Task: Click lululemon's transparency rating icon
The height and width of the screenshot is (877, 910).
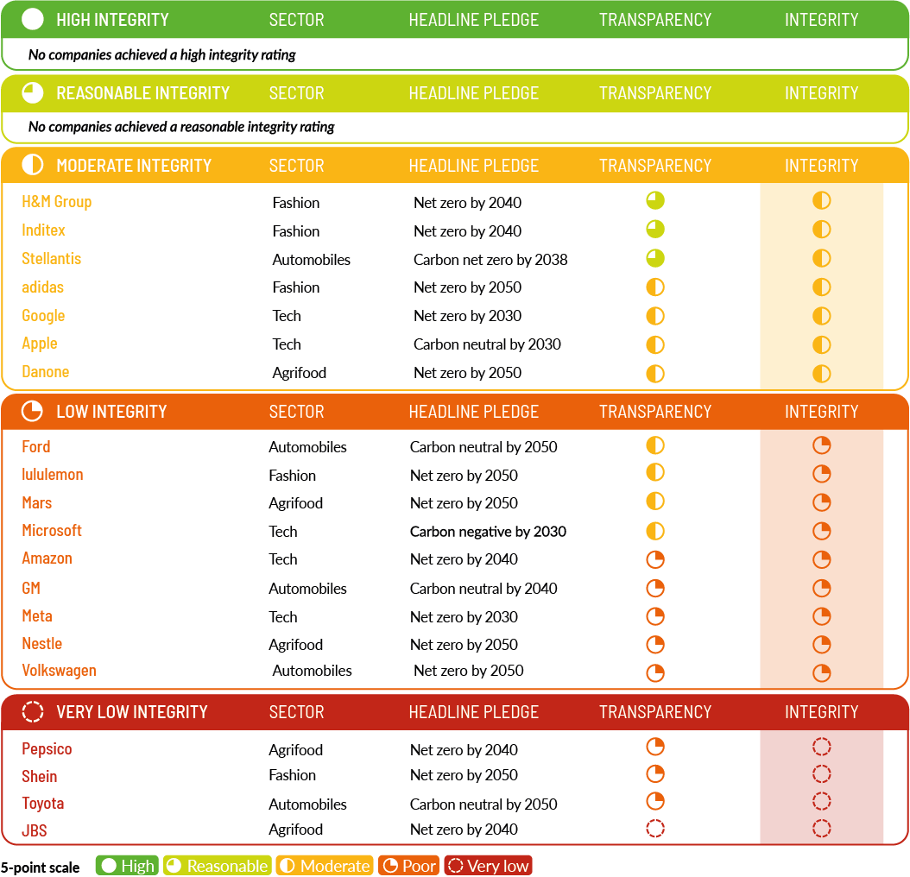Action: coord(655,472)
